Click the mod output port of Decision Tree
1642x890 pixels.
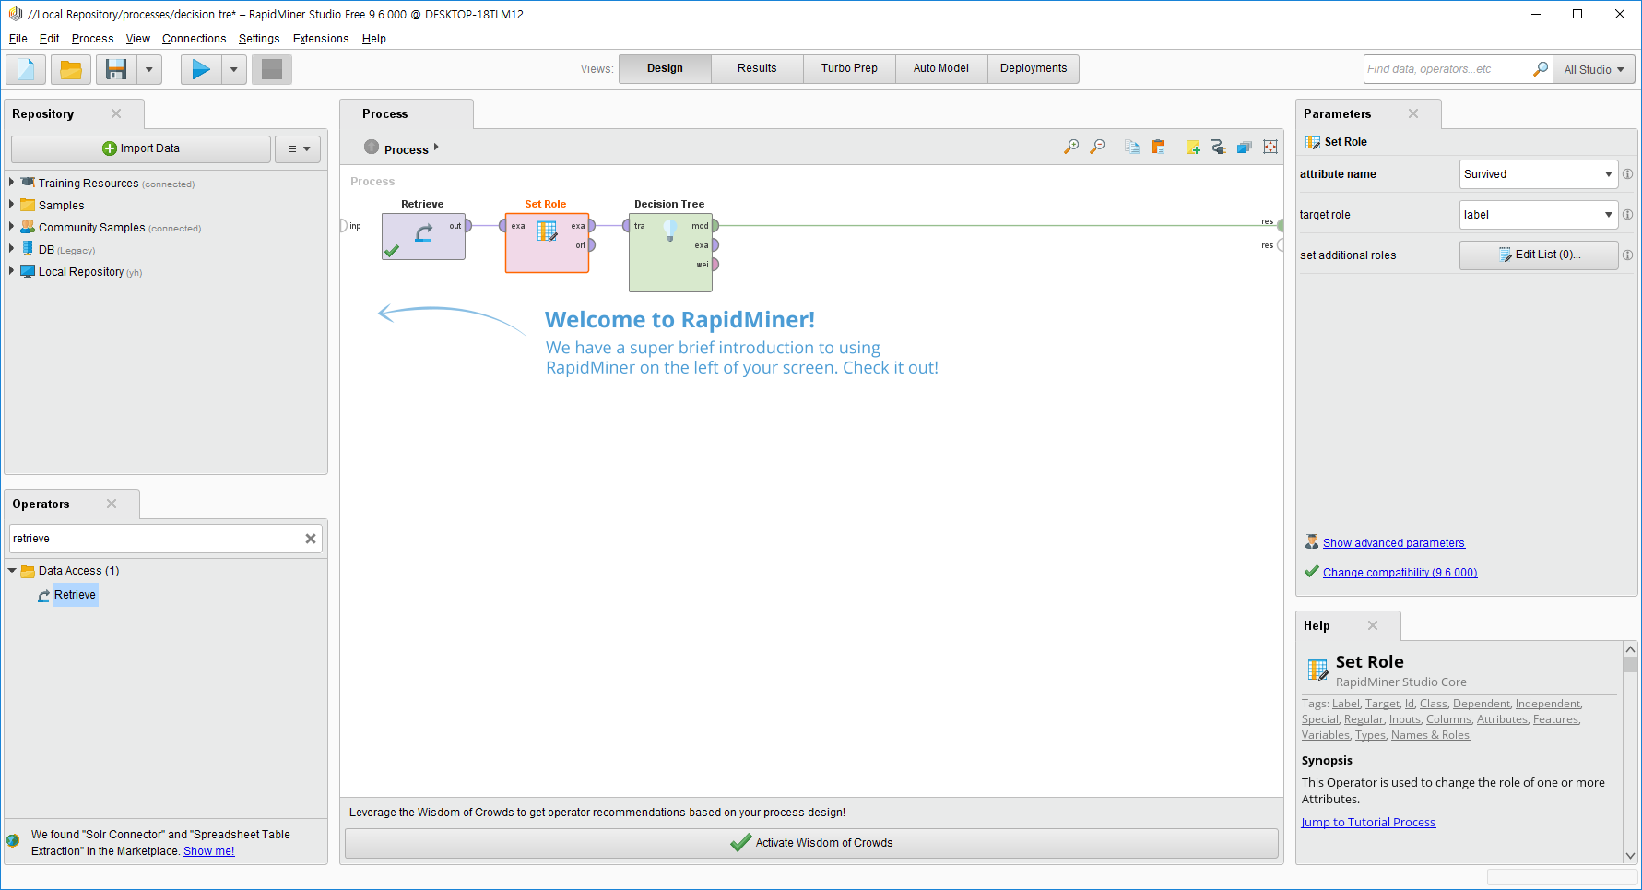tap(715, 226)
